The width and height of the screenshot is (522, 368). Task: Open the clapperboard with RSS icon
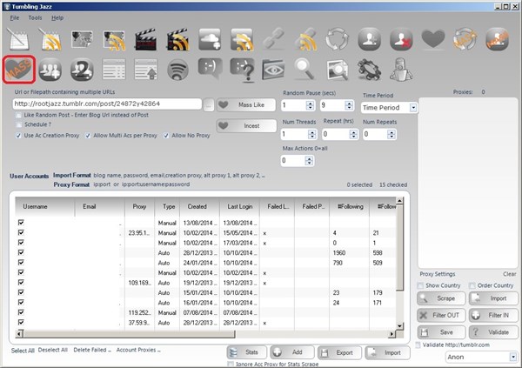coord(177,39)
